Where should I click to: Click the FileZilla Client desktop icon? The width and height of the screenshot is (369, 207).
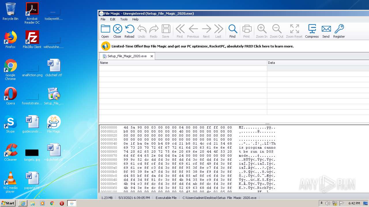tap(32, 40)
